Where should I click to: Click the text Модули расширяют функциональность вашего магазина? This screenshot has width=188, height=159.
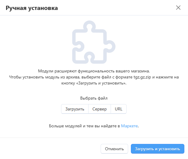click(94, 71)
